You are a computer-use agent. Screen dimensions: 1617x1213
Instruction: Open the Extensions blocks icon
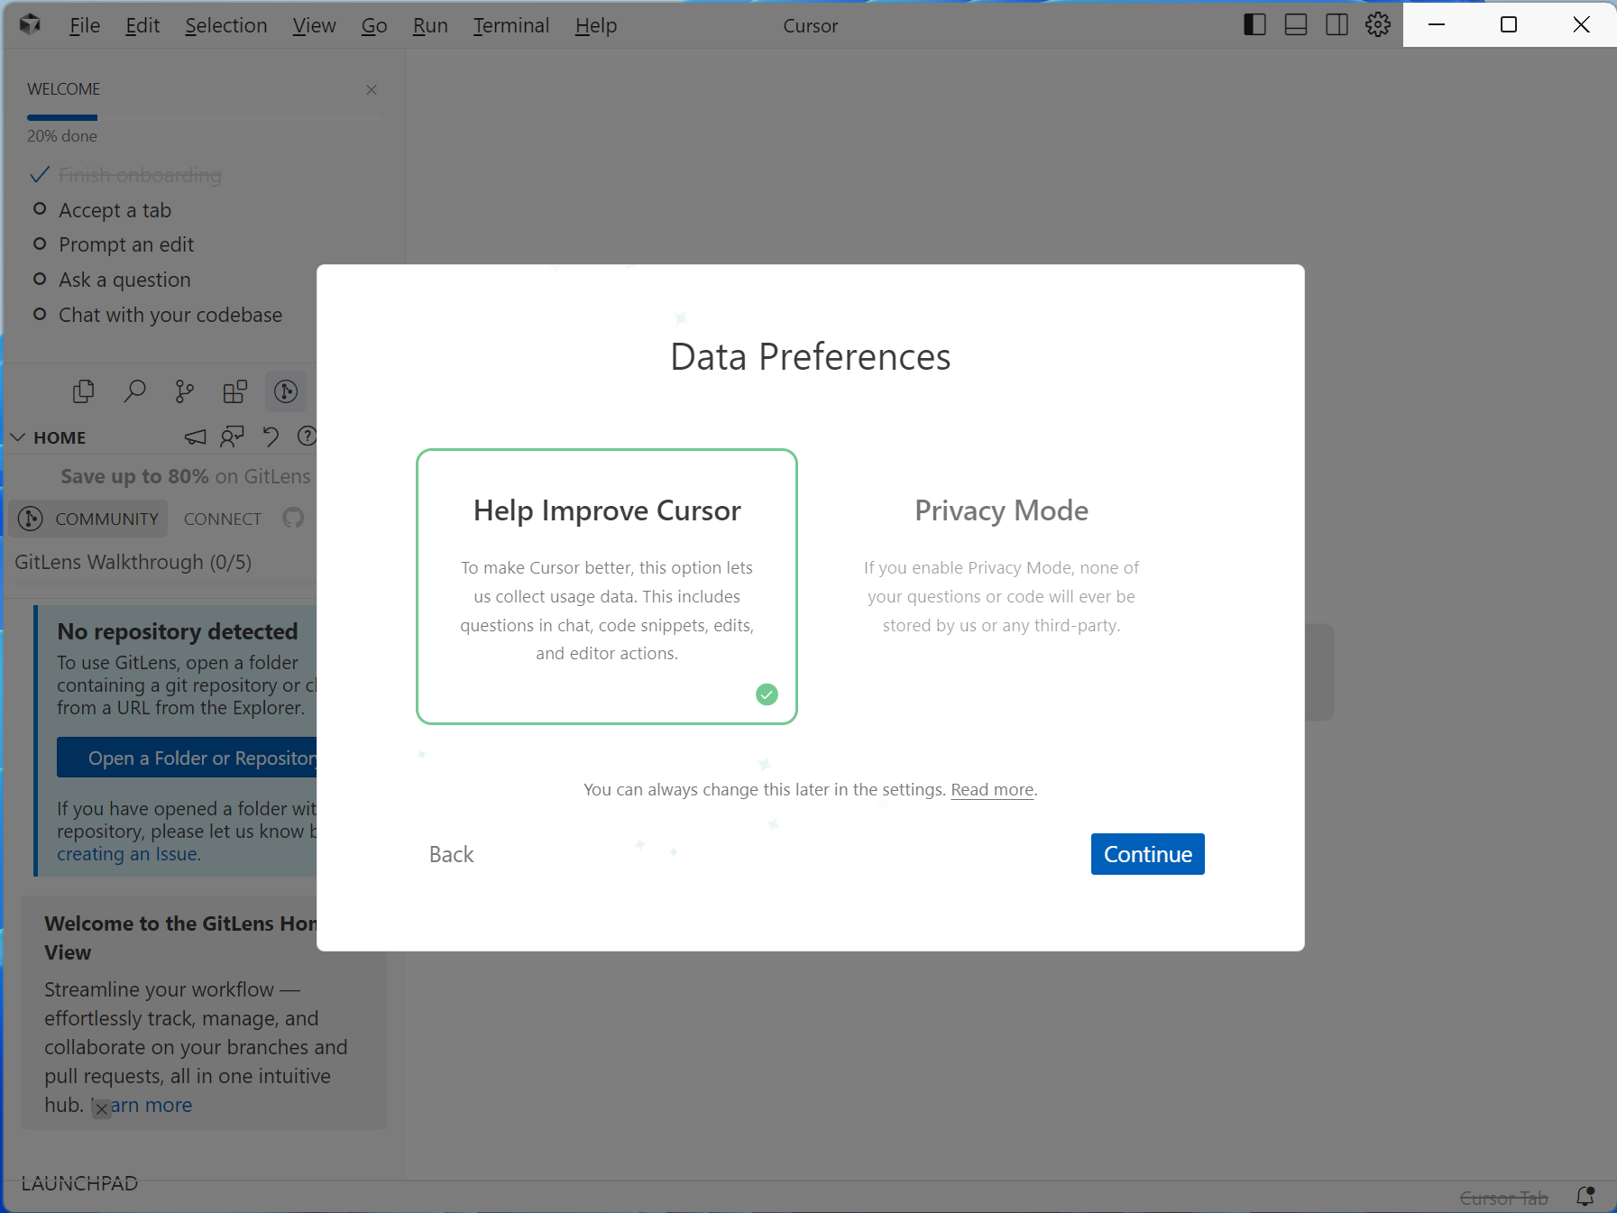(x=235, y=391)
